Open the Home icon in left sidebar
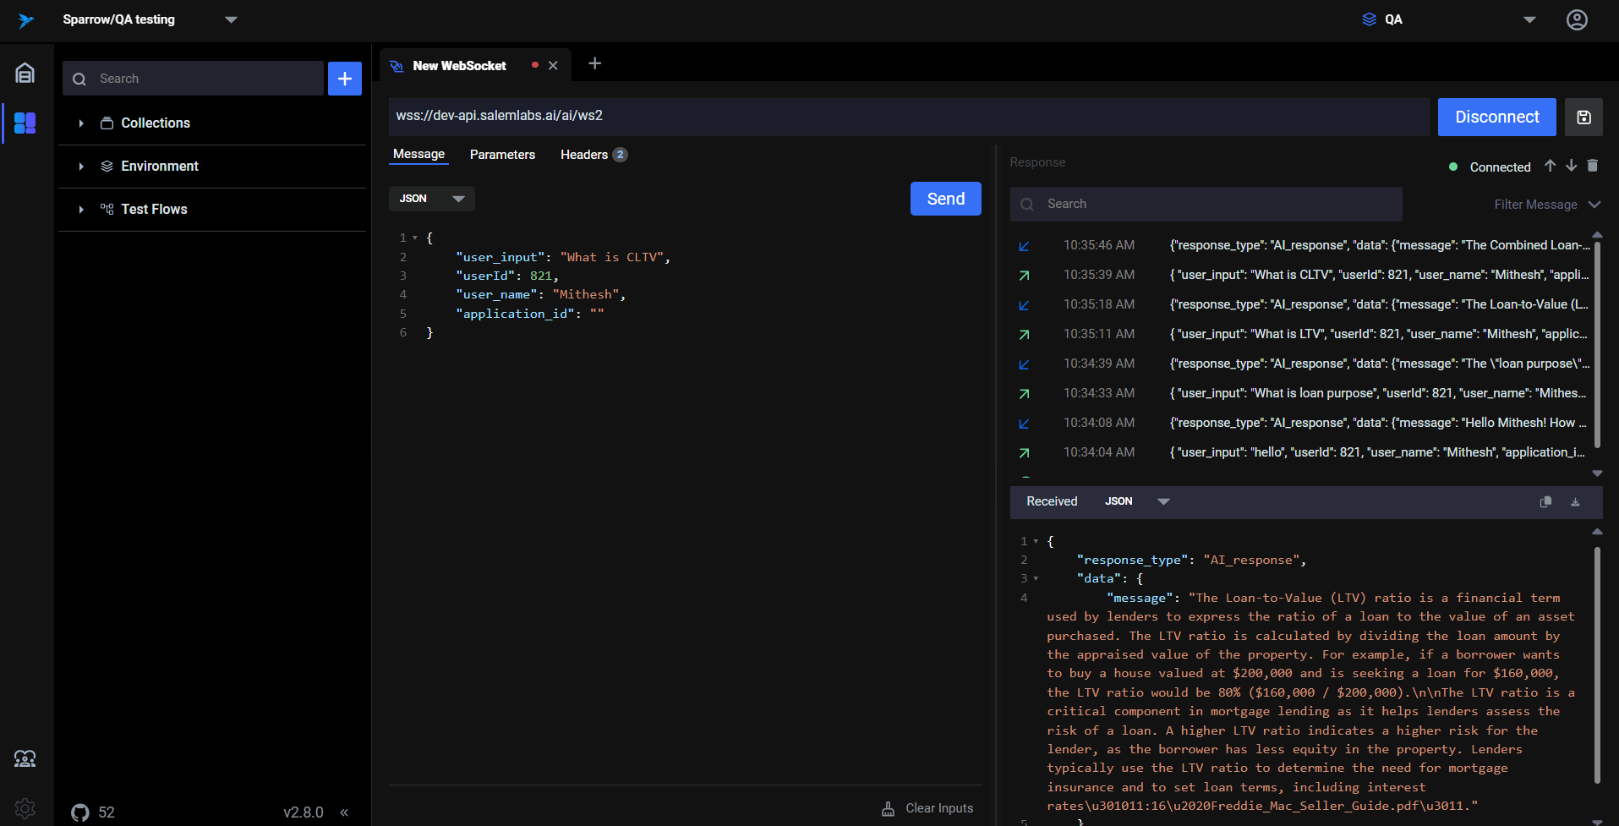Image resolution: width=1619 pixels, height=826 pixels. click(x=25, y=74)
